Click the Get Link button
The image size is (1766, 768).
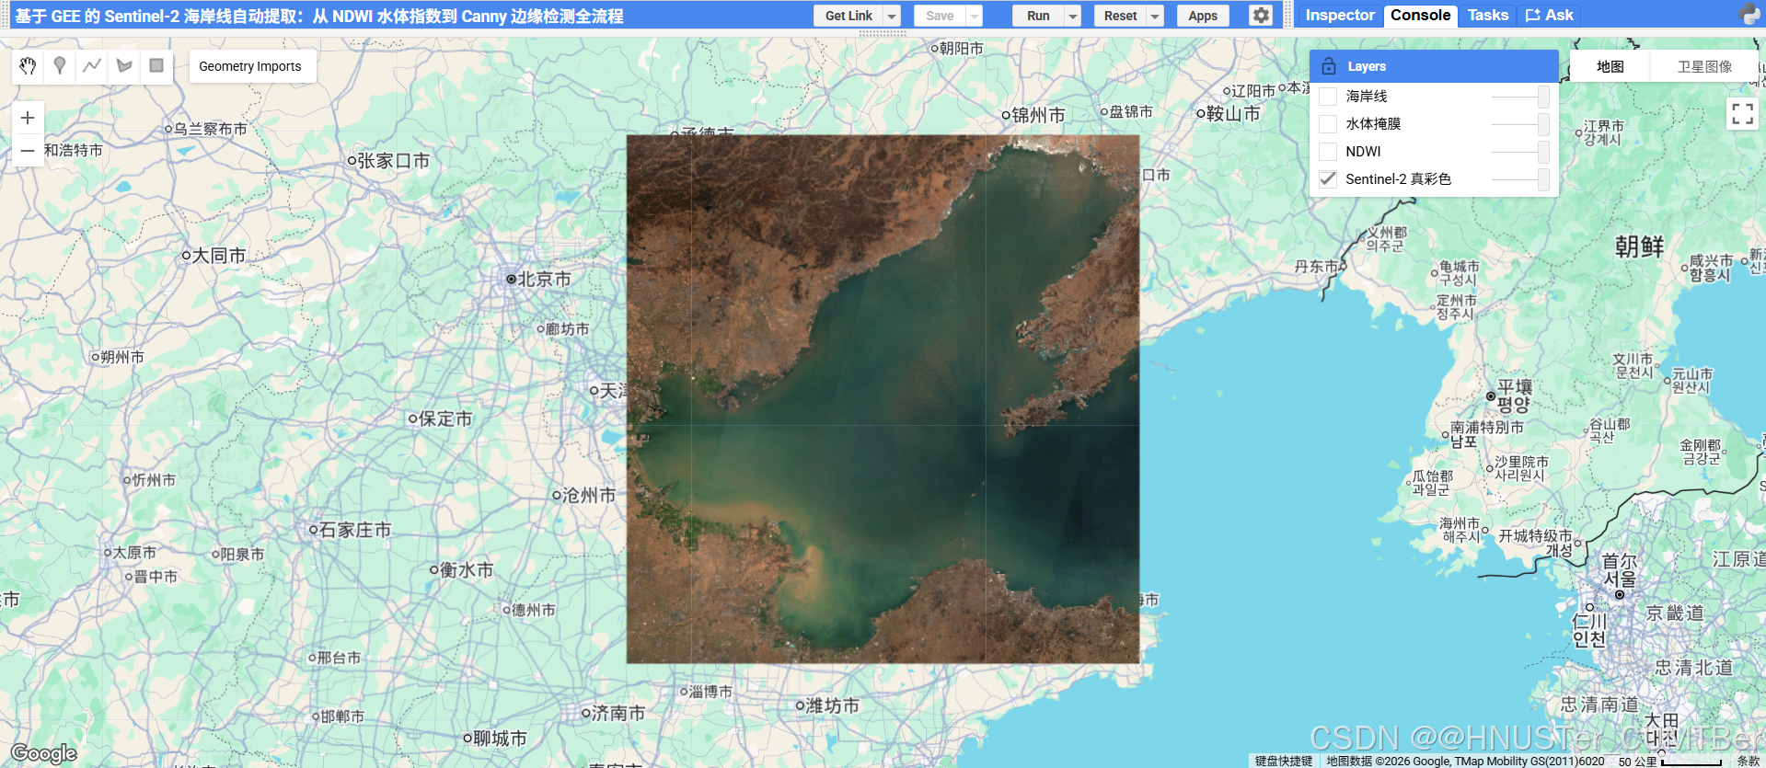tap(848, 16)
